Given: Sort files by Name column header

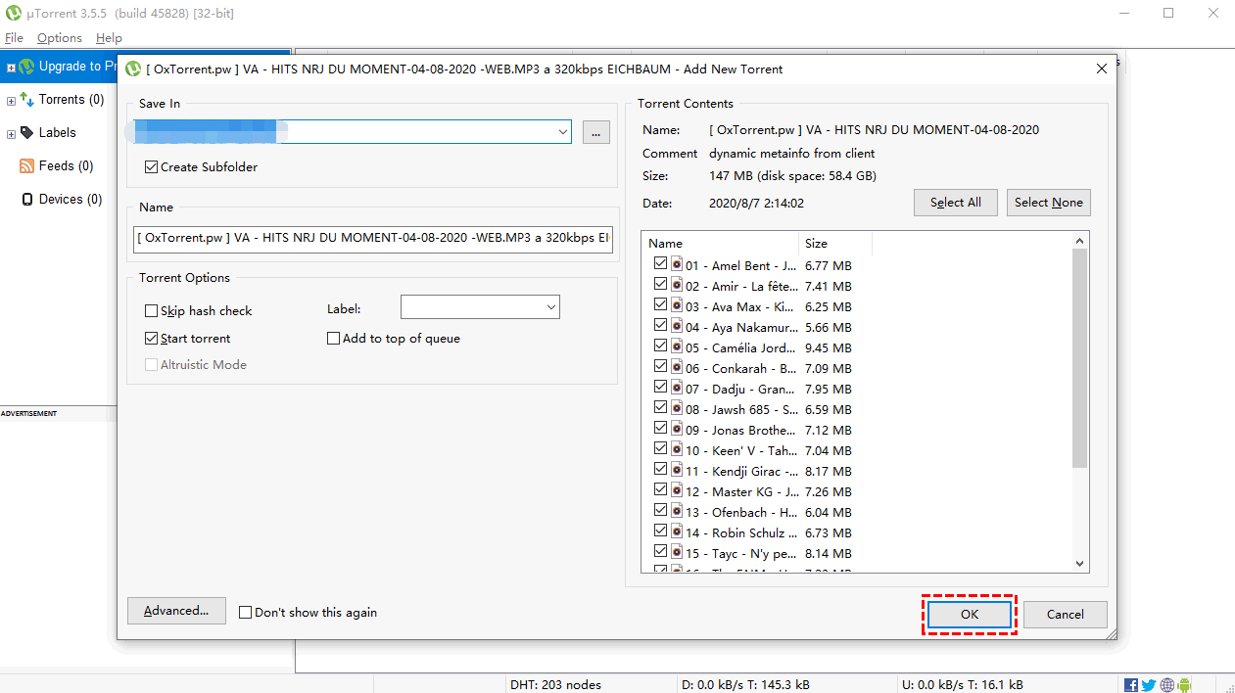Looking at the screenshot, I should tap(720, 244).
